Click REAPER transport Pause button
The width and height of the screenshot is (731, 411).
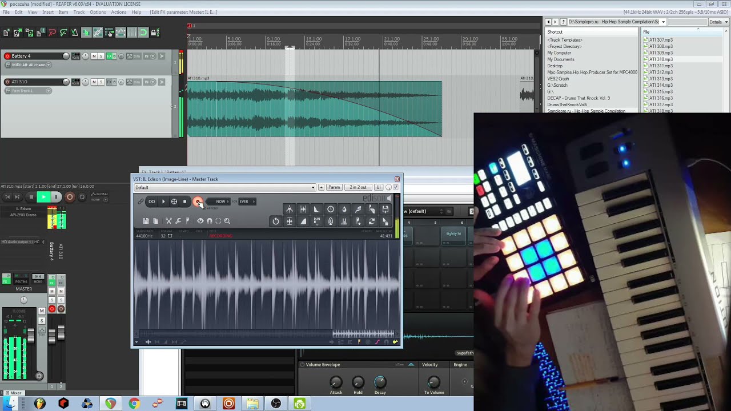[56, 197]
